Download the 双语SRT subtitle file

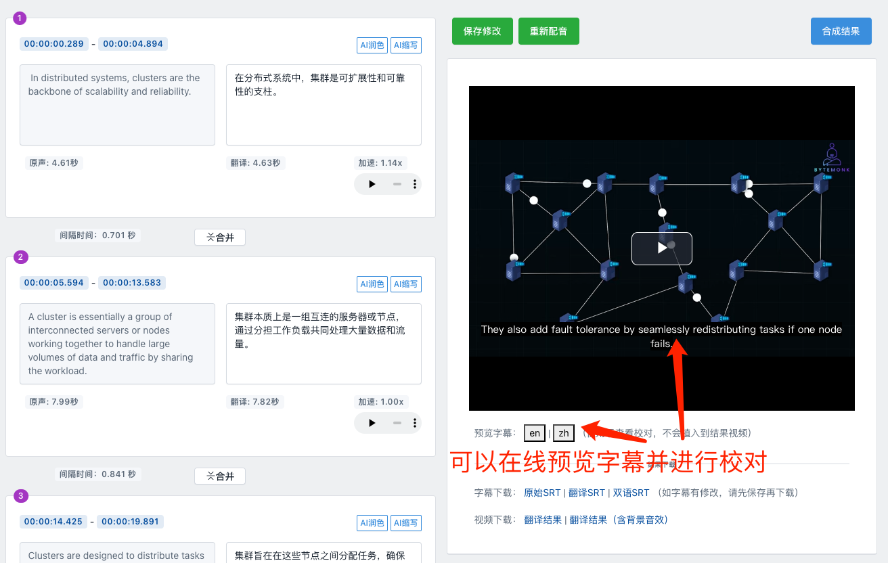[631, 493]
